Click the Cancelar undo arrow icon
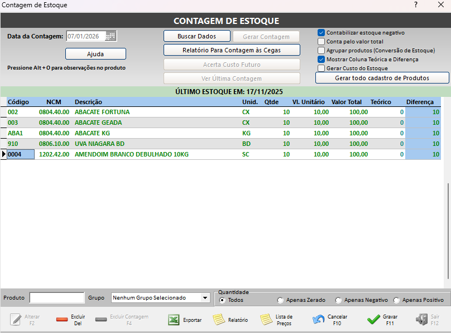 point(319,320)
